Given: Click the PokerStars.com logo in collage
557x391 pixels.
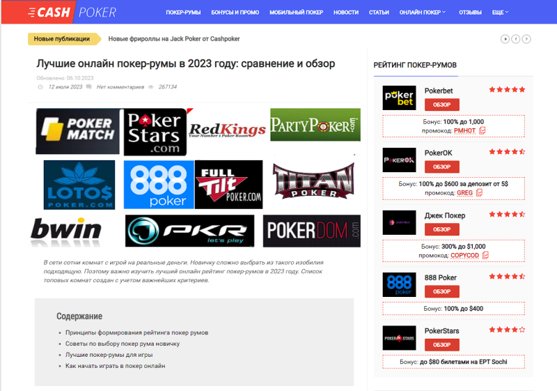Looking at the screenshot, I should [155, 132].
